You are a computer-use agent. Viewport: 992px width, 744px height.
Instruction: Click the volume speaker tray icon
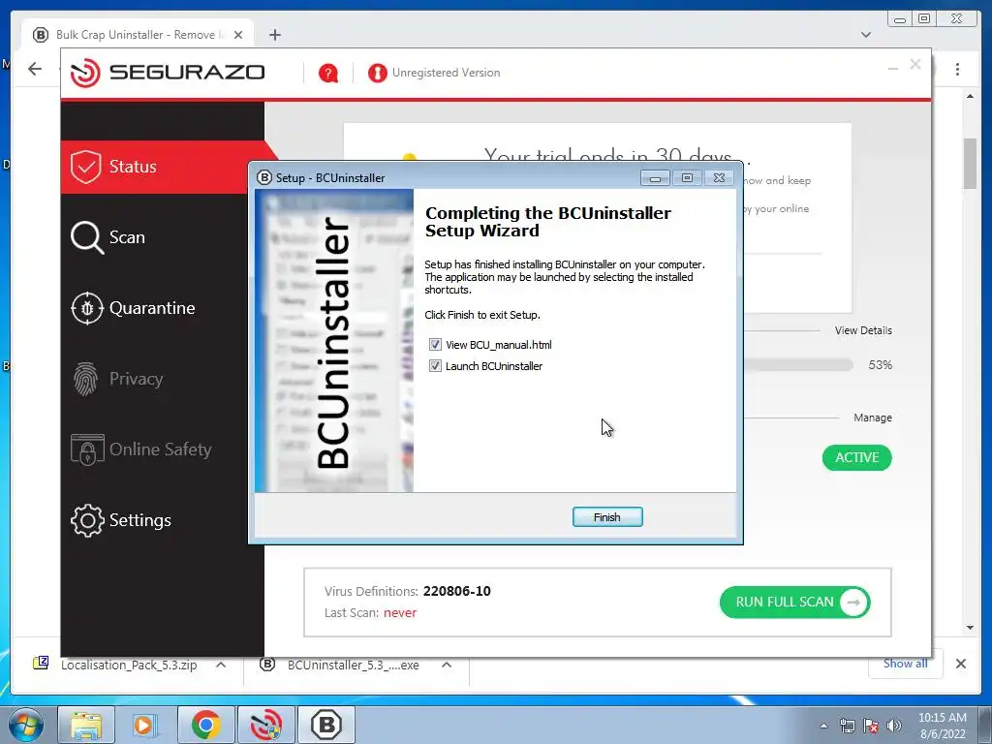(893, 726)
